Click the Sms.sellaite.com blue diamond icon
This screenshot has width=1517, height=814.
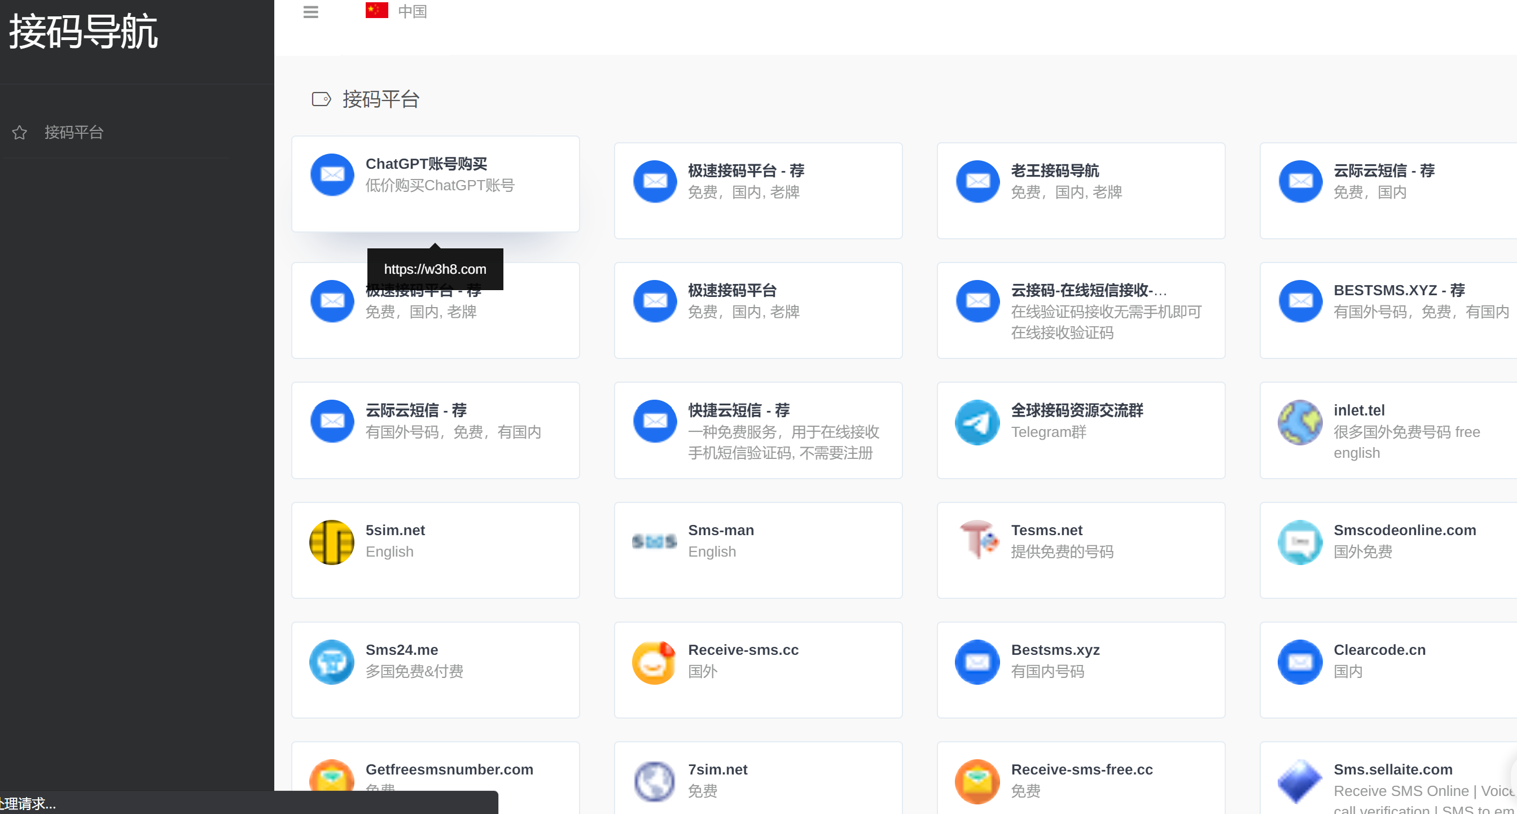[1300, 782]
